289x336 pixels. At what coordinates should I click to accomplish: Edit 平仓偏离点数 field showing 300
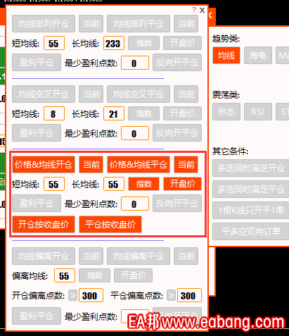pos(189,295)
